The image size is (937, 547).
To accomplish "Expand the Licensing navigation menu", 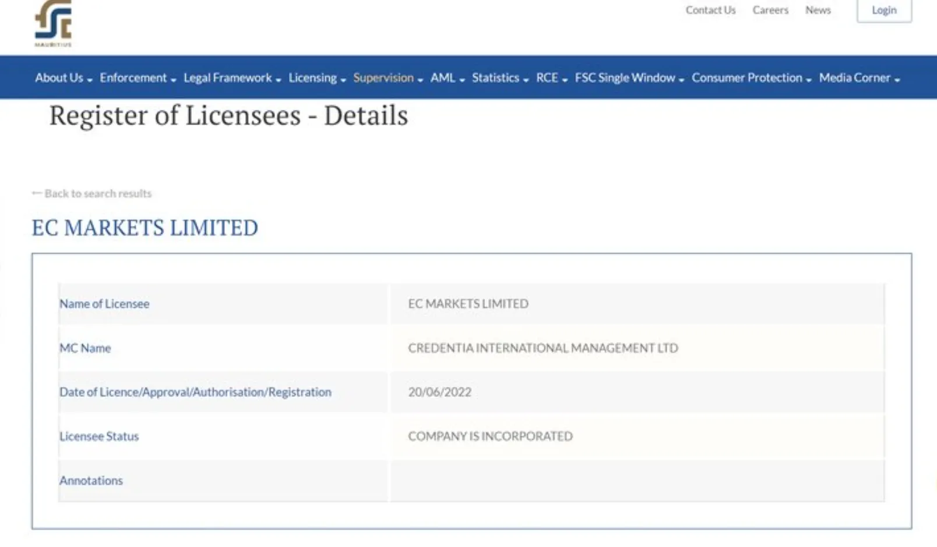I will coord(317,78).
